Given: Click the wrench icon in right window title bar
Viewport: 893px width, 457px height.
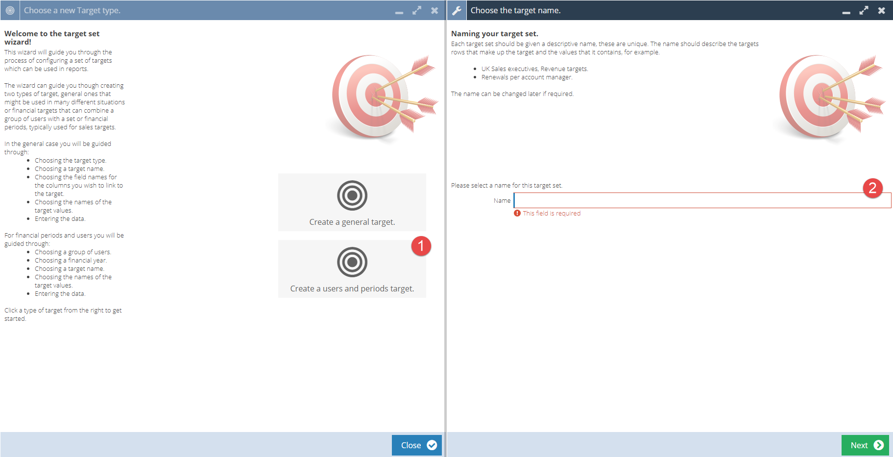Looking at the screenshot, I should click(457, 10).
